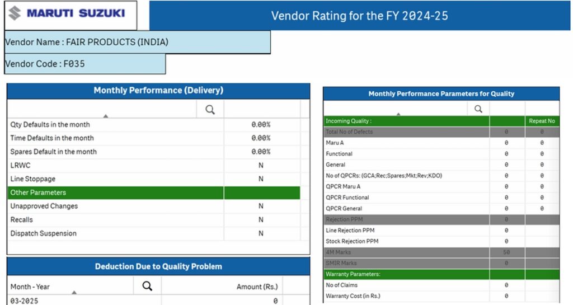Select the Vendor Code F035 field
Screen dimensions: 573x305
(84, 64)
